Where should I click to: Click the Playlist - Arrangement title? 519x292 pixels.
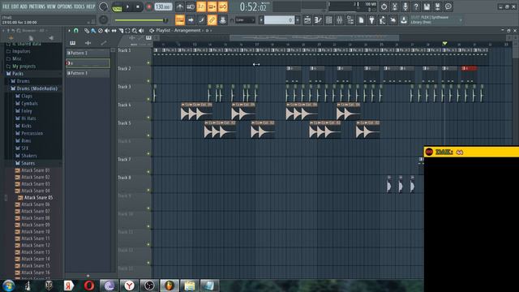pyautogui.click(x=178, y=31)
